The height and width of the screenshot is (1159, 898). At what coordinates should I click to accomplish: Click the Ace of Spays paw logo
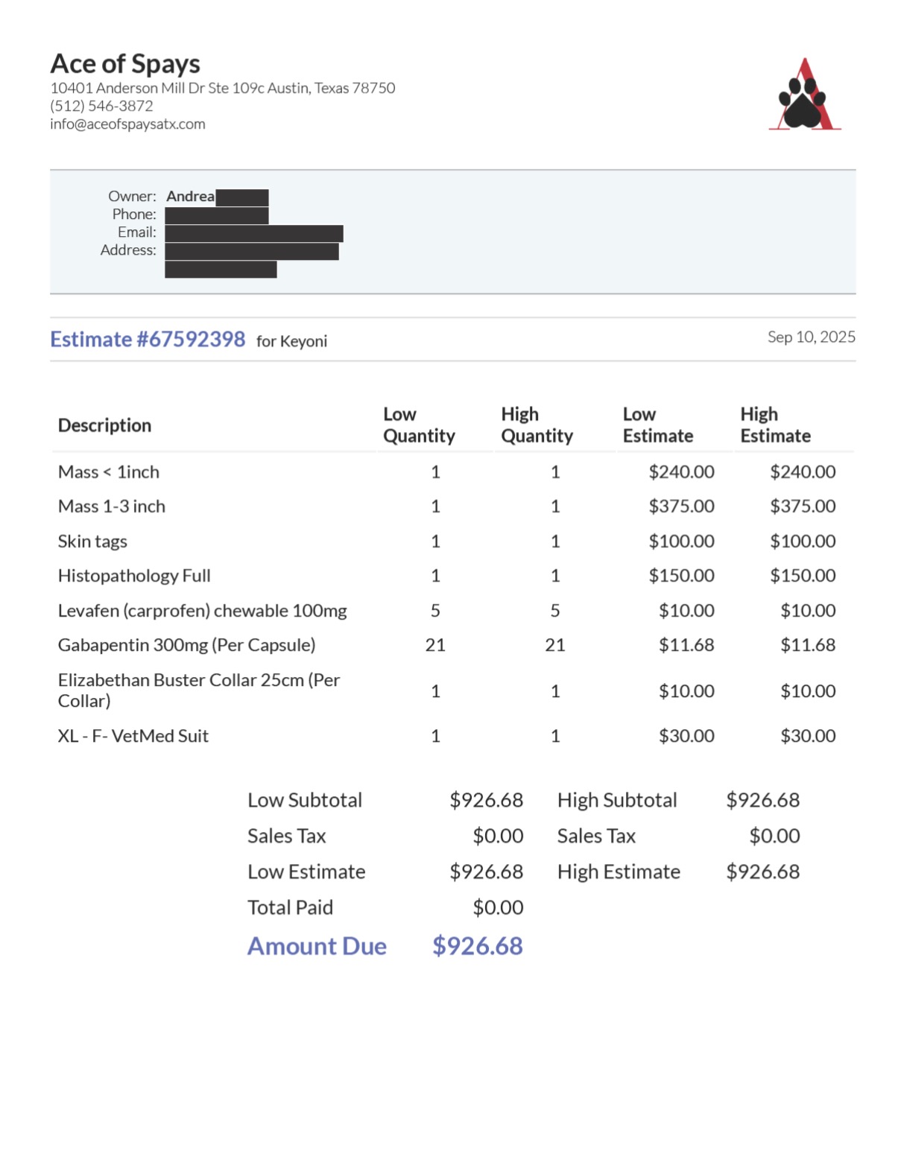click(804, 96)
